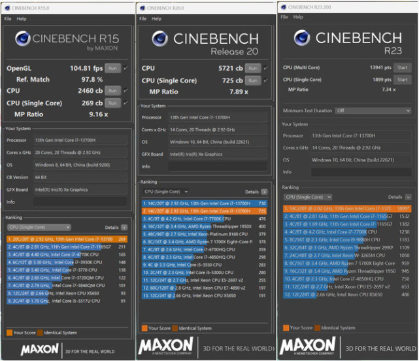419x361 pixels.
Task: Toggle the OpenGL test checkbox in R15
Action: 126,68
